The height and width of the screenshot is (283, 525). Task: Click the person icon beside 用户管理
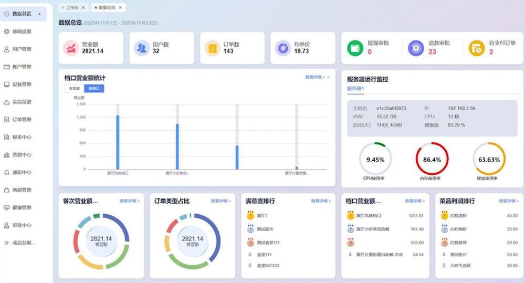point(6,49)
